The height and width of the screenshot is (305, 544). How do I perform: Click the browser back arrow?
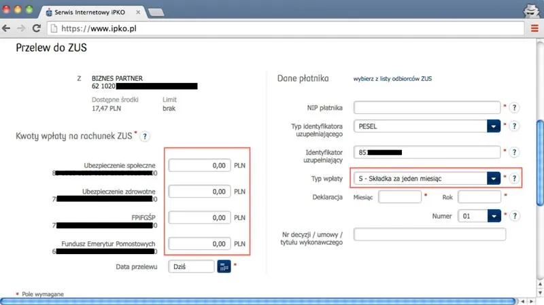tap(7, 28)
